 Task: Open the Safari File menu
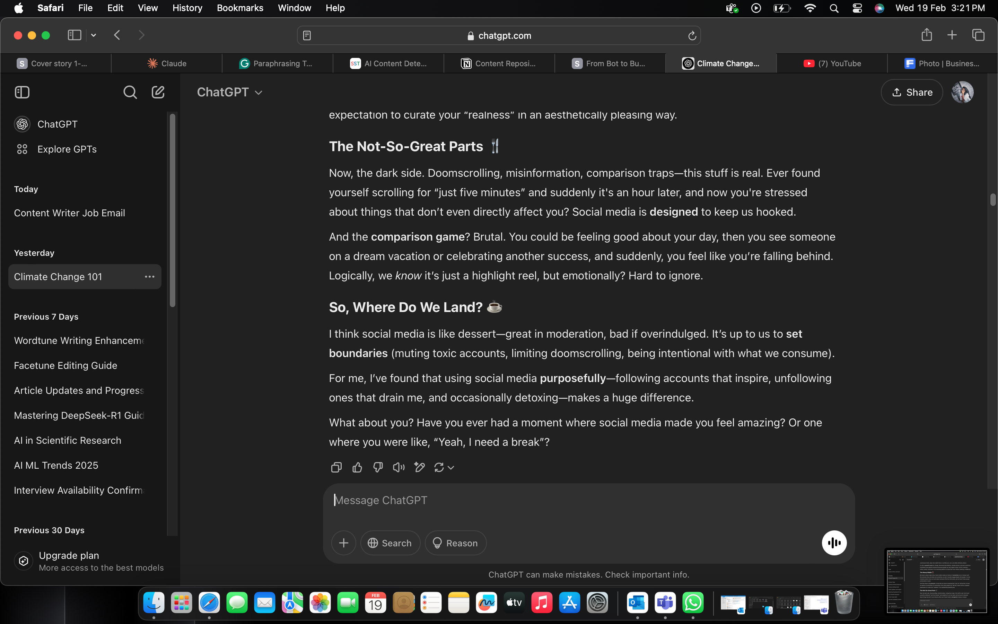(85, 8)
